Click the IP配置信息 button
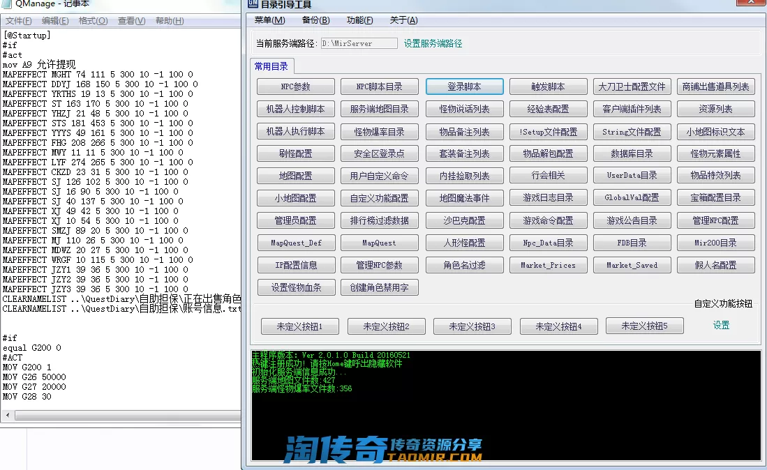The width and height of the screenshot is (767, 470). pyautogui.click(x=296, y=265)
